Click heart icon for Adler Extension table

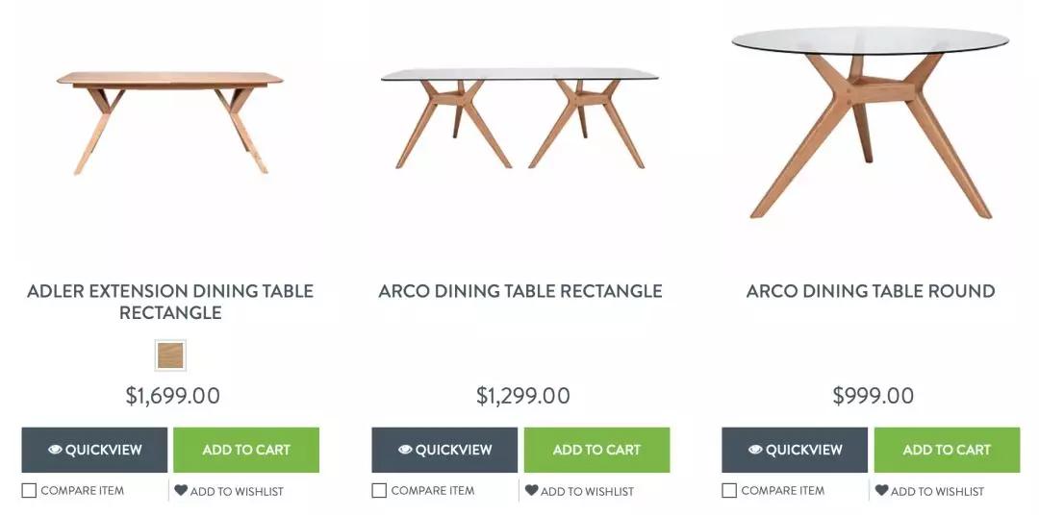point(181,490)
